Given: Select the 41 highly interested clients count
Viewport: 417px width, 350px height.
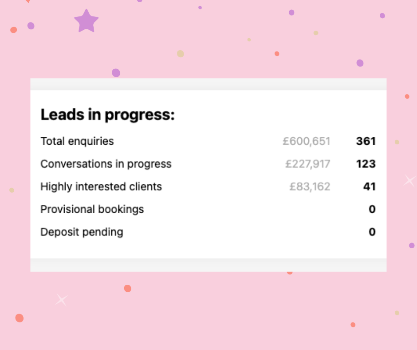Looking at the screenshot, I should [369, 187].
